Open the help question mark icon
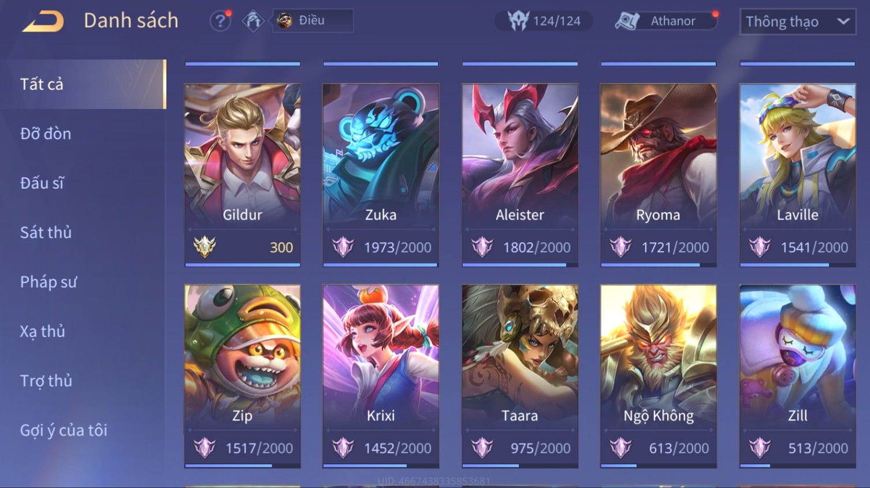Image resolution: width=870 pixels, height=488 pixels. pos(220,21)
